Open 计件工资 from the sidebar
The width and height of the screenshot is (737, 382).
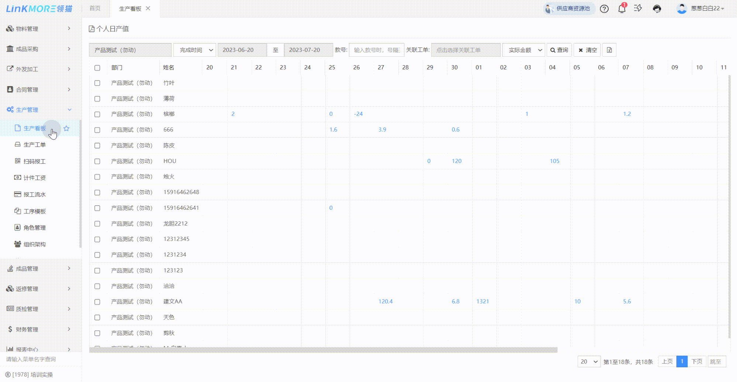(x=34, y=178)
